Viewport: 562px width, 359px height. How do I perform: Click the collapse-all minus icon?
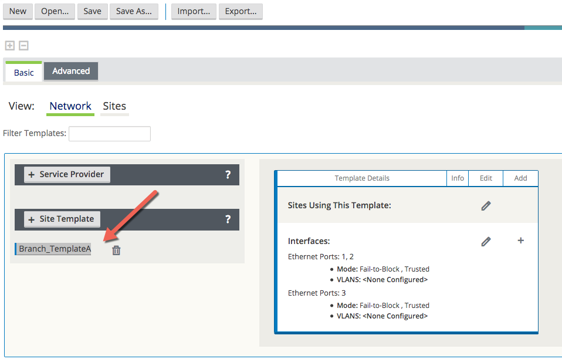click(23, 46)
